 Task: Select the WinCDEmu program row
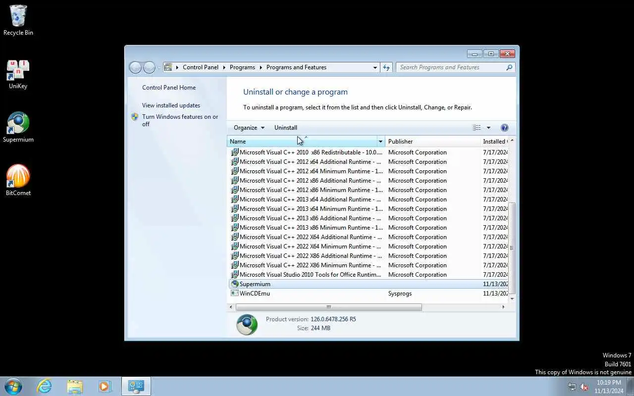coord(369,294)
